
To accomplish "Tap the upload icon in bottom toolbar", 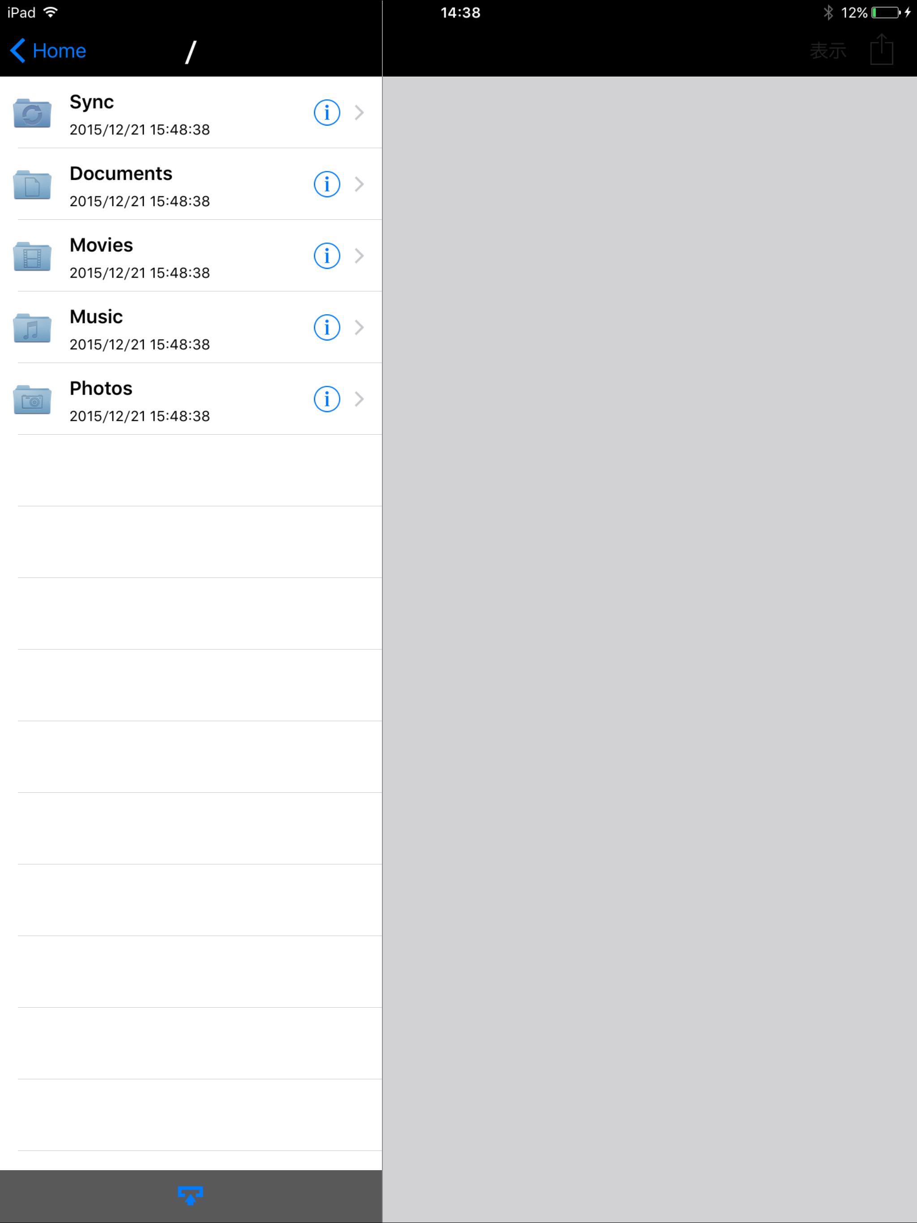I will click(190, 1195).
